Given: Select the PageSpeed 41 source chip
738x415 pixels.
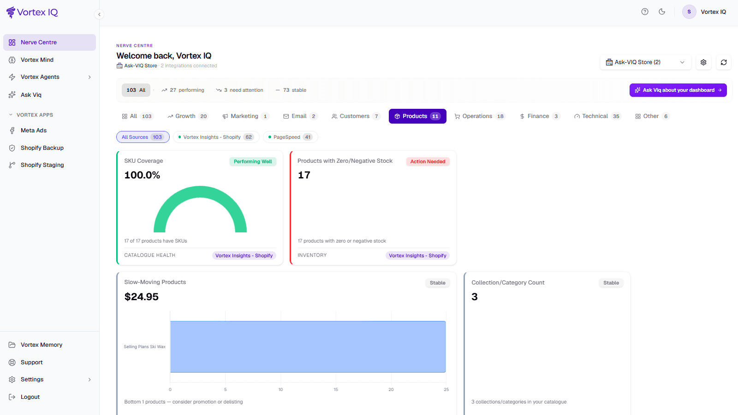Looking at the screenshot, I should point(290,137).
